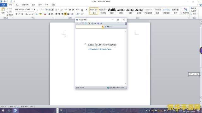This screenshot has height=113, width=202.
Task: Apply the No Spacing style
Action: (x=103, y=11)
